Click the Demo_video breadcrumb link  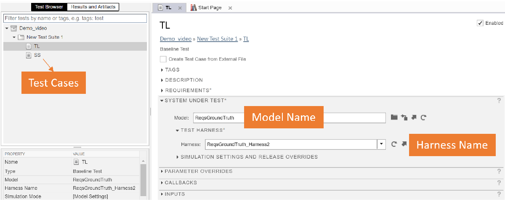[x=175, y=39]
